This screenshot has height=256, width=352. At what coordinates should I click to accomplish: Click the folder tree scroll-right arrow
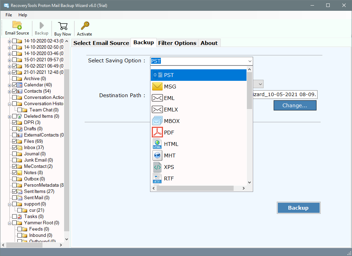[x=61, y=245]
